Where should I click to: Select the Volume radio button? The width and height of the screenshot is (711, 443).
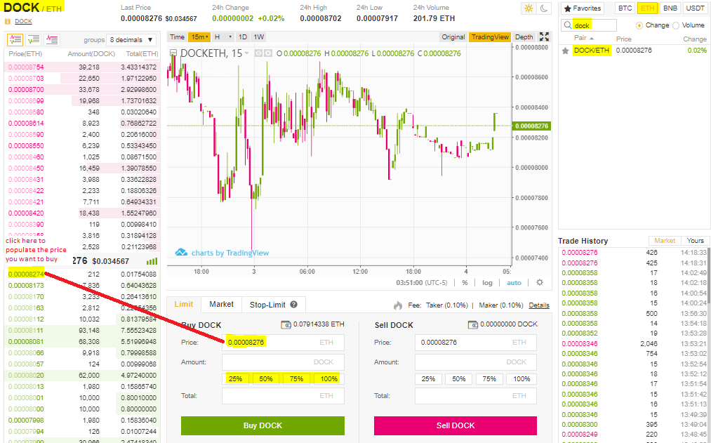[676, 25]
